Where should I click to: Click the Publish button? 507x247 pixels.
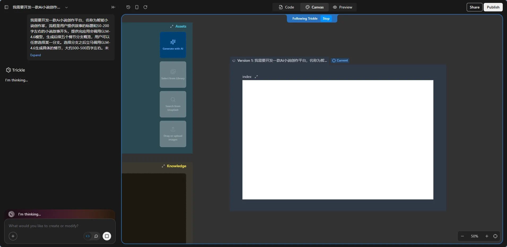pyautogui.click(x=493, y=7)
